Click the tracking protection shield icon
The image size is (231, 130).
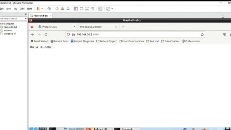pos(68,35)
